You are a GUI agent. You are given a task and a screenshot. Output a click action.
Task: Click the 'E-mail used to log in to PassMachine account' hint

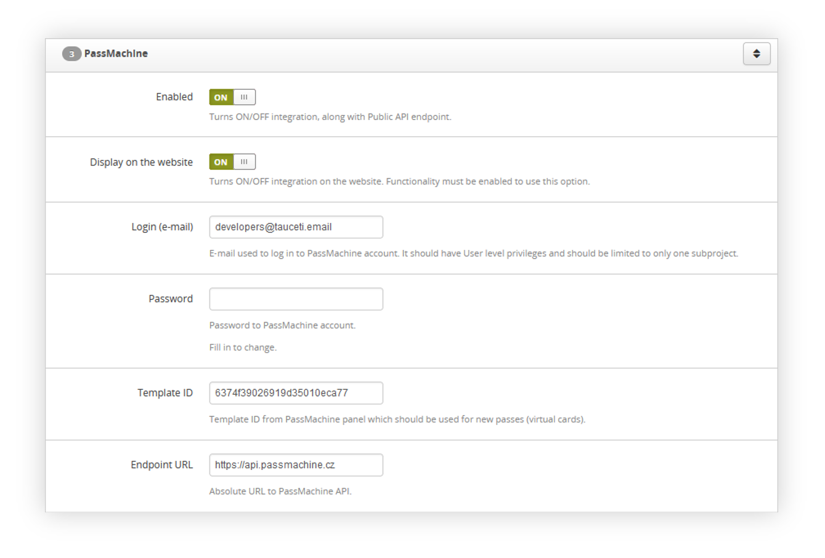click(304, 253)
